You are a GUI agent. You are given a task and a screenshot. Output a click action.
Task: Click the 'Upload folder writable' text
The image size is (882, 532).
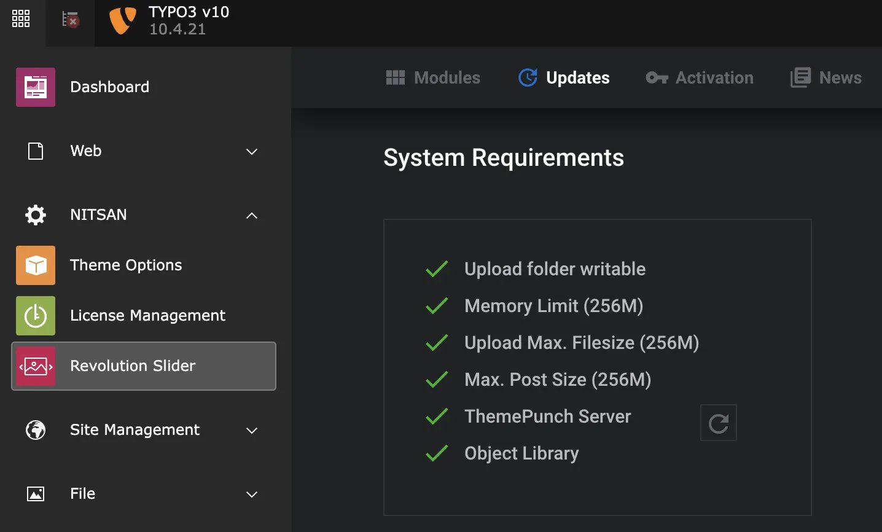[555, 269]
